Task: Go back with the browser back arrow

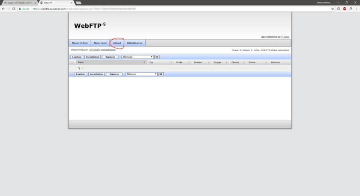Action: pyautogui.click(x=3, y=9)
